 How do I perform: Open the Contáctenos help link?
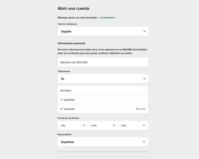108,18
